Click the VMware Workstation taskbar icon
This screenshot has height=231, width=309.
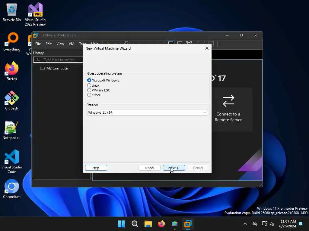pos(188,224)
